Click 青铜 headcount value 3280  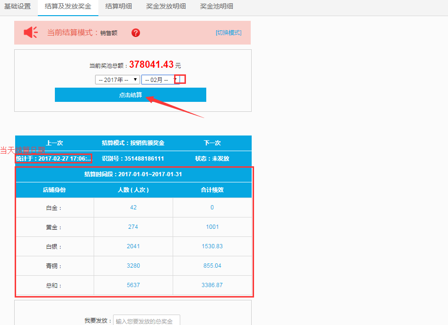coord(133,266)
